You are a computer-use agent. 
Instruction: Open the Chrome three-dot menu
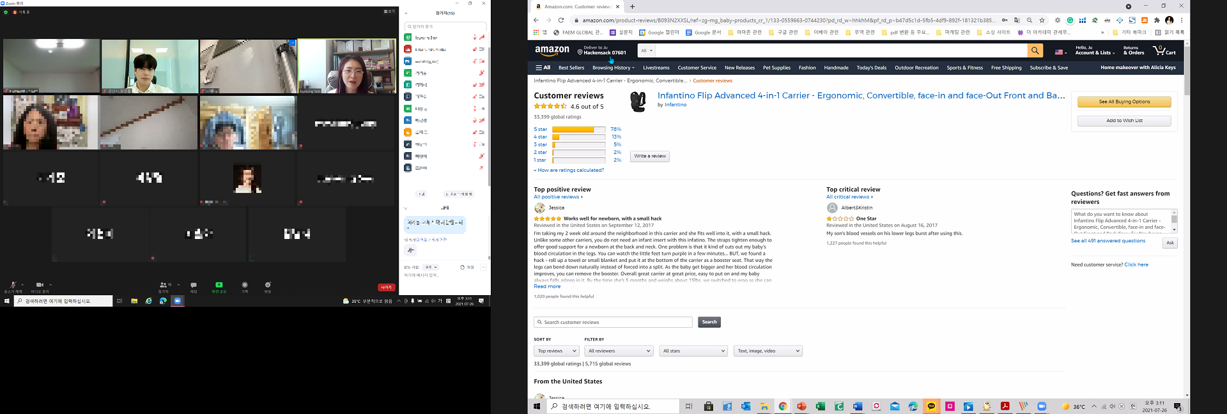(1182, 20)
